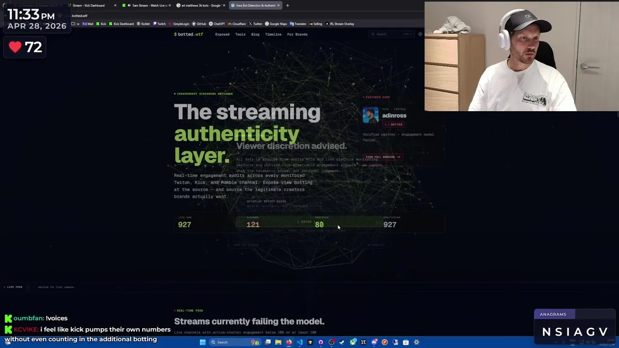The width and height of the screenshot is (619, 348).
Task: Open the SimpleLogin bookmark
Action: click(179, 24)
